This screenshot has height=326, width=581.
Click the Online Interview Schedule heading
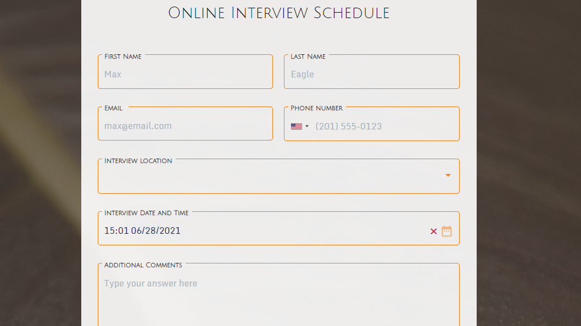[278, 13]
